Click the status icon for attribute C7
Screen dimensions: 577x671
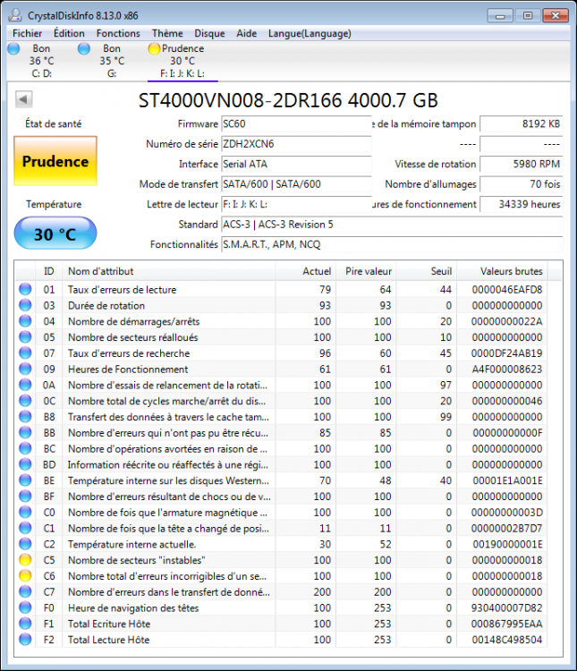tap(25, 591)
